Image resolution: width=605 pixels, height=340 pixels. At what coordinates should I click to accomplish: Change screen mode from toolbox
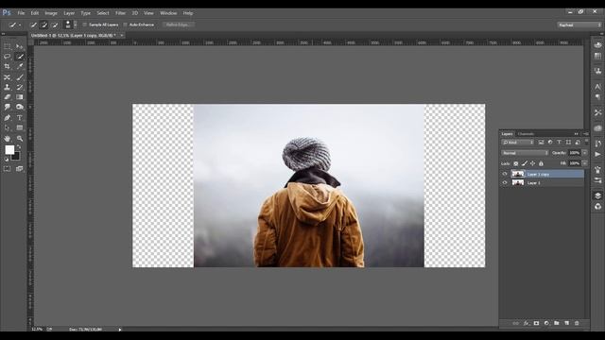[19, 169]
